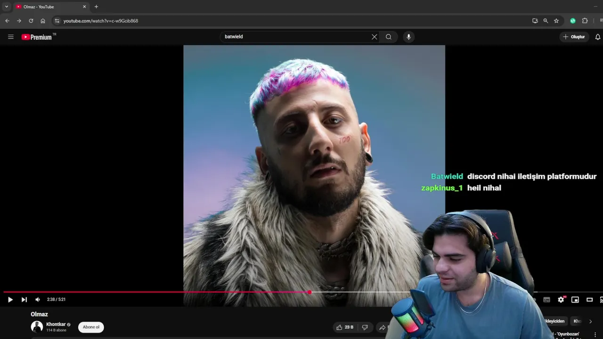Screen dimensions: 603x339
Task: Open player settings gear
Action: [561, 299]
